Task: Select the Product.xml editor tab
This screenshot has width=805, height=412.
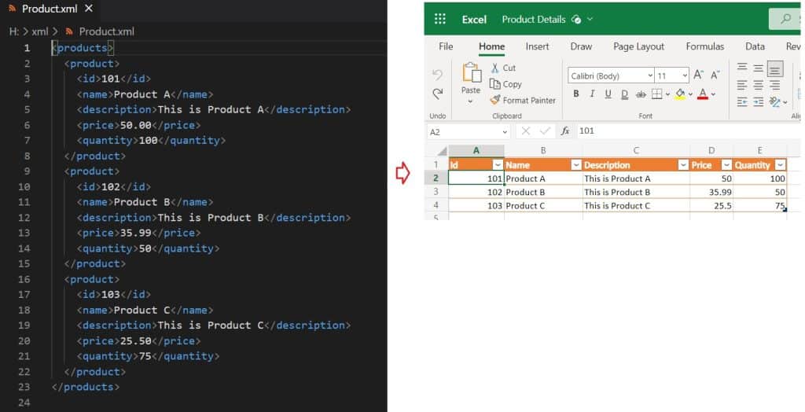Action: tap(49, 9)
